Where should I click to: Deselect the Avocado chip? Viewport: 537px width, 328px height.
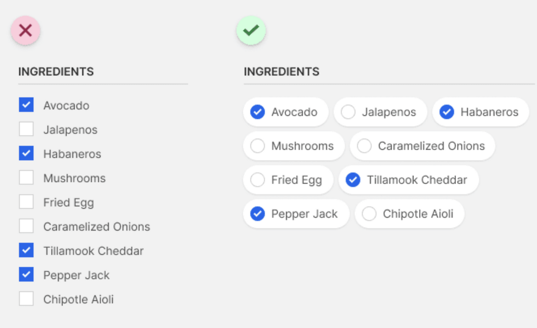(x=285, y=112)
